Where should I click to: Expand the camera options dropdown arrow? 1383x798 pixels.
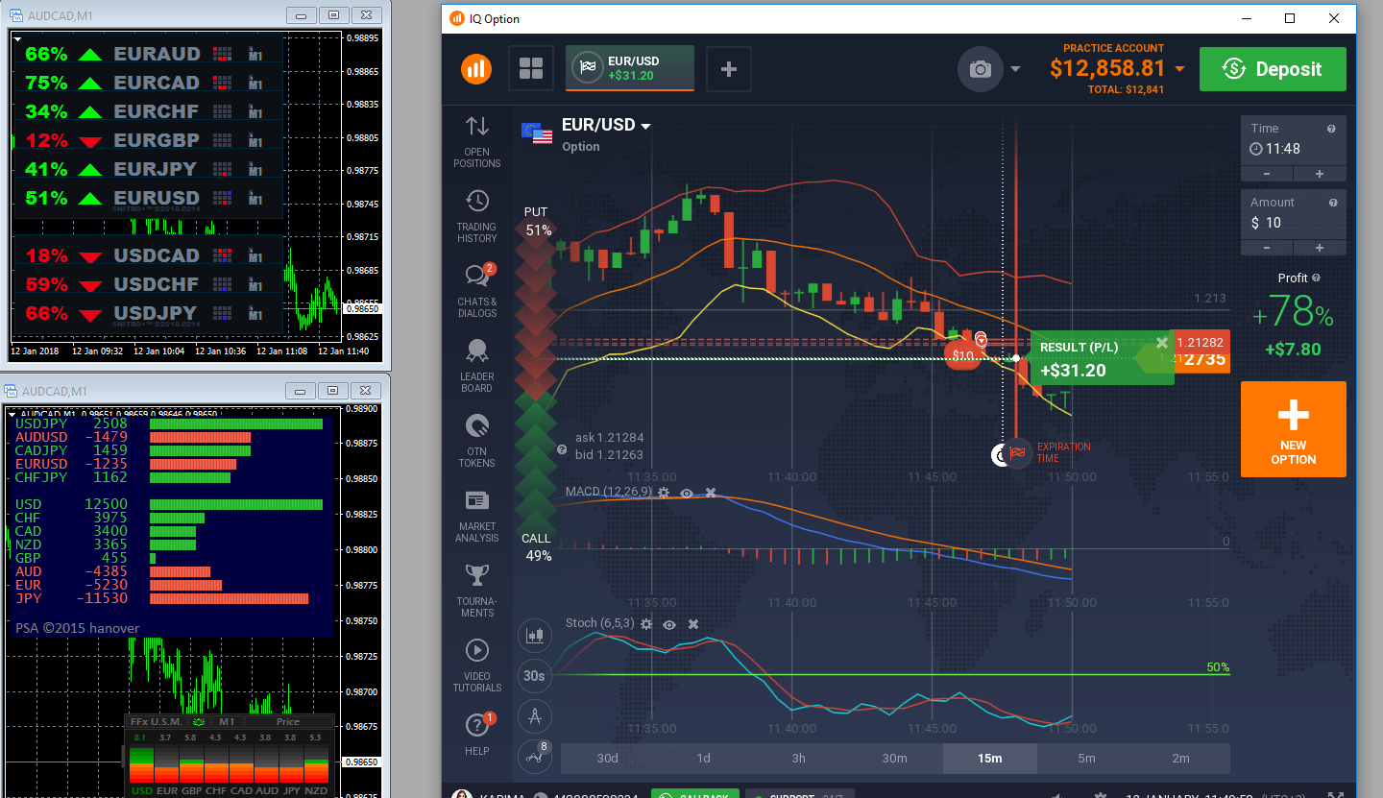tap(1015, 69)
